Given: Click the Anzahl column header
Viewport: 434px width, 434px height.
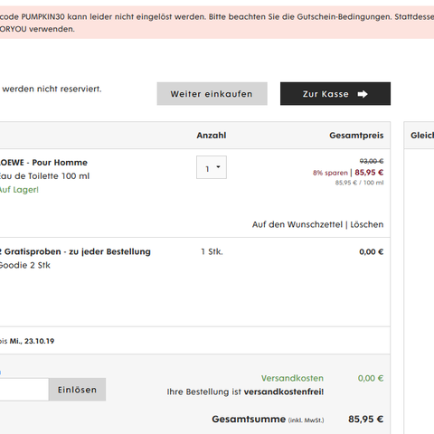Looking at the screenshot, I should [212, 136].
